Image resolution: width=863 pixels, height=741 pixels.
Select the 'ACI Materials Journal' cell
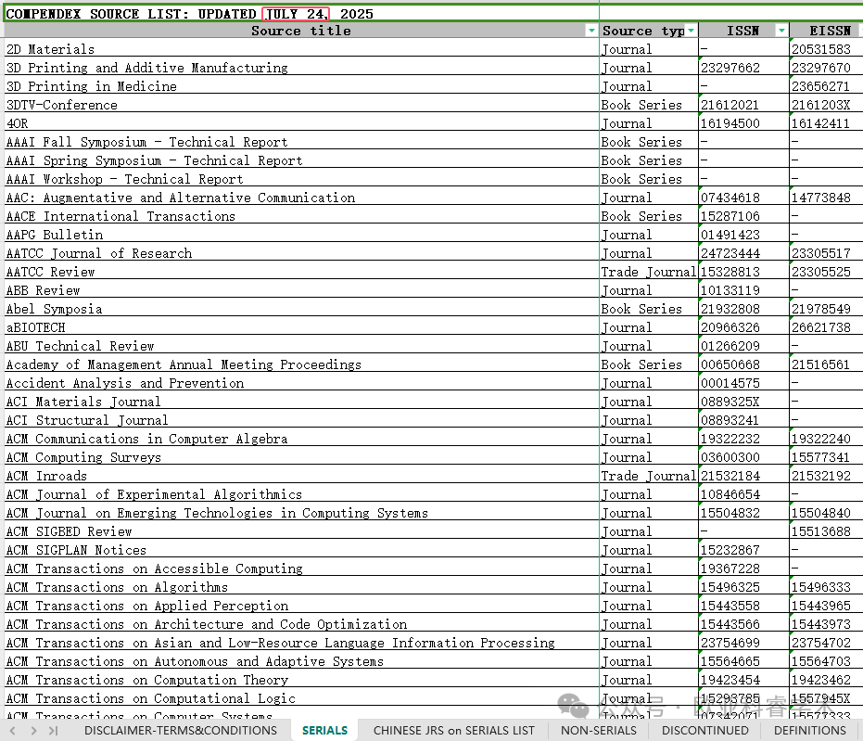click(x=301, y=402)
